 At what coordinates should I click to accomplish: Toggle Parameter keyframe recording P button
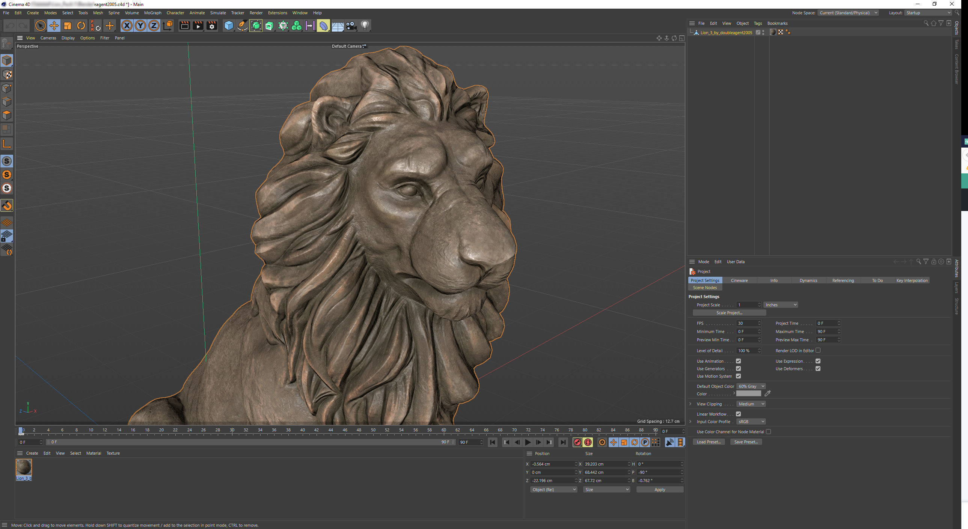645,442
